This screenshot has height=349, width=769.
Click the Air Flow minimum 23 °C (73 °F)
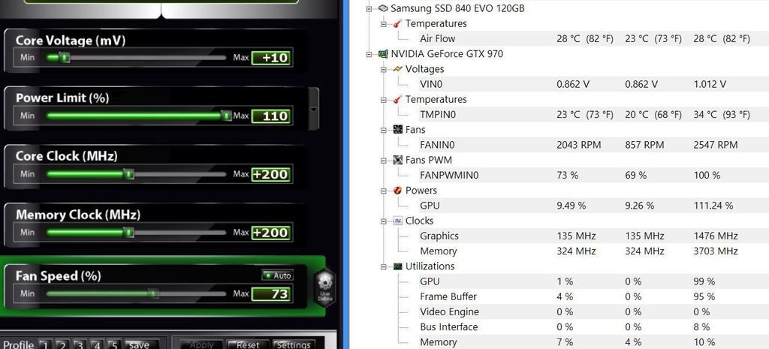pos(653,39)
